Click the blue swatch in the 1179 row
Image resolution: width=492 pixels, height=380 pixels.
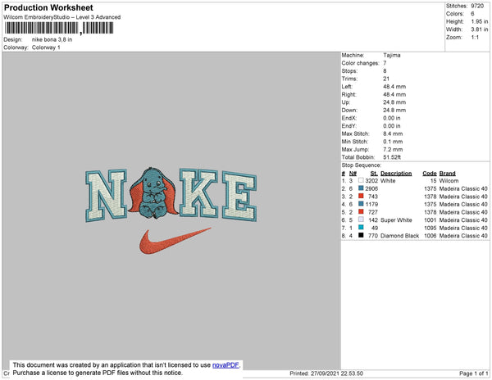(x=361, y=204)
